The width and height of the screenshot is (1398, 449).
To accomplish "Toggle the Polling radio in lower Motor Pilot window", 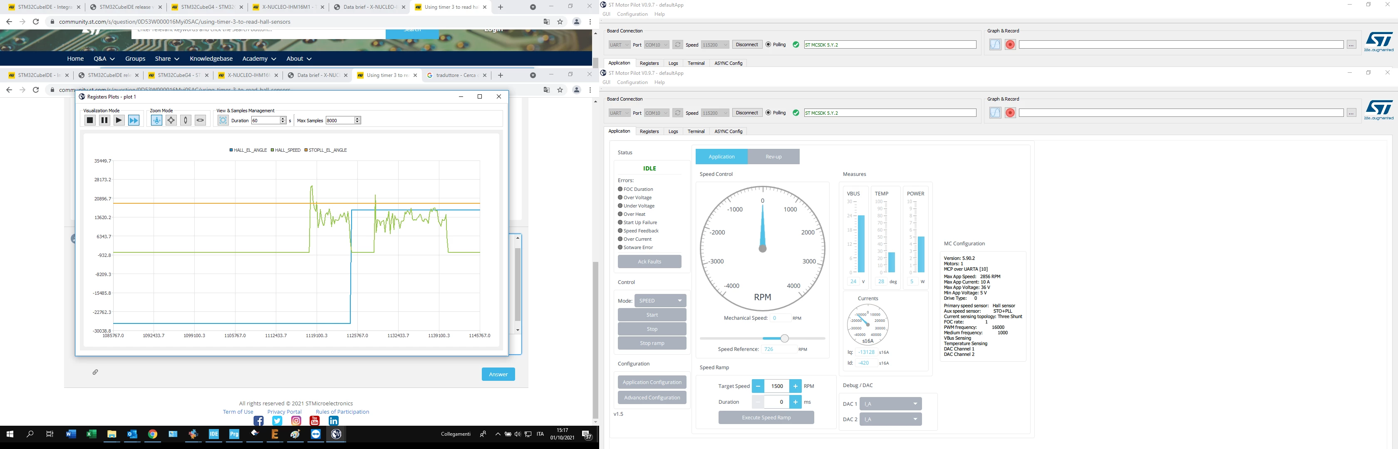I will 768,113.
